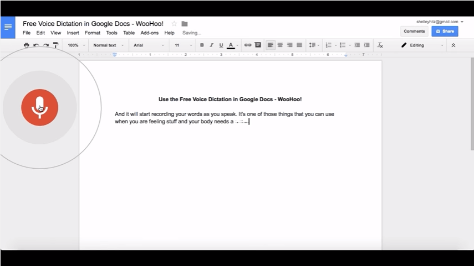Click the Saving... status text
Screen dimensions: 474x266
pos(192,33)
